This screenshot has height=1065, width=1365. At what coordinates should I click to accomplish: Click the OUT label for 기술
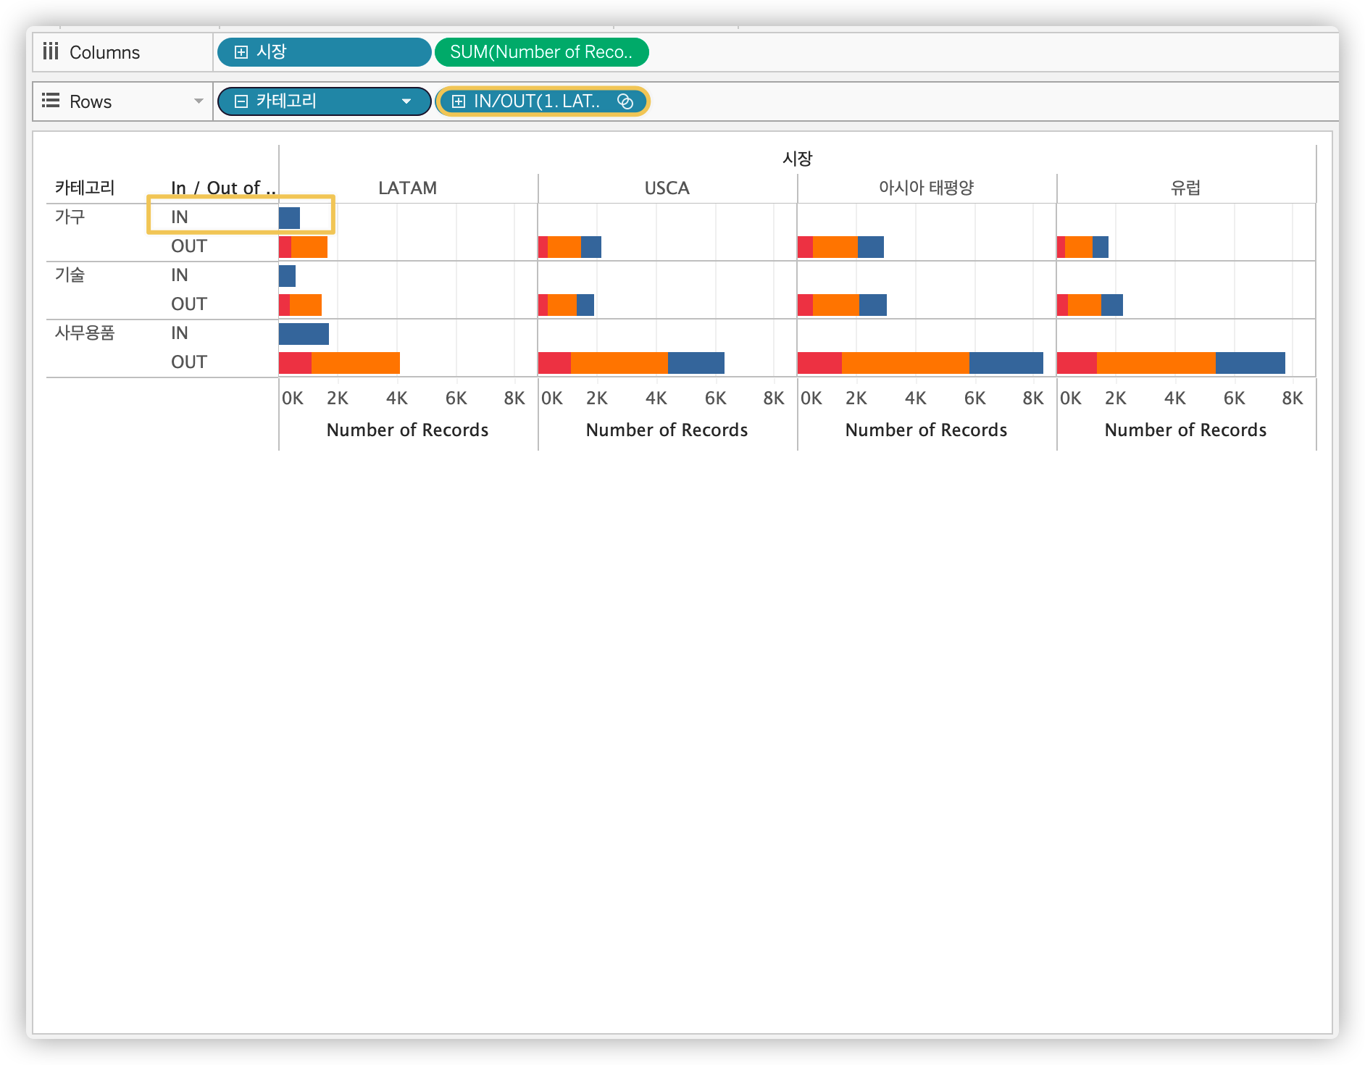pyautogui.click(x=189, y=304)
